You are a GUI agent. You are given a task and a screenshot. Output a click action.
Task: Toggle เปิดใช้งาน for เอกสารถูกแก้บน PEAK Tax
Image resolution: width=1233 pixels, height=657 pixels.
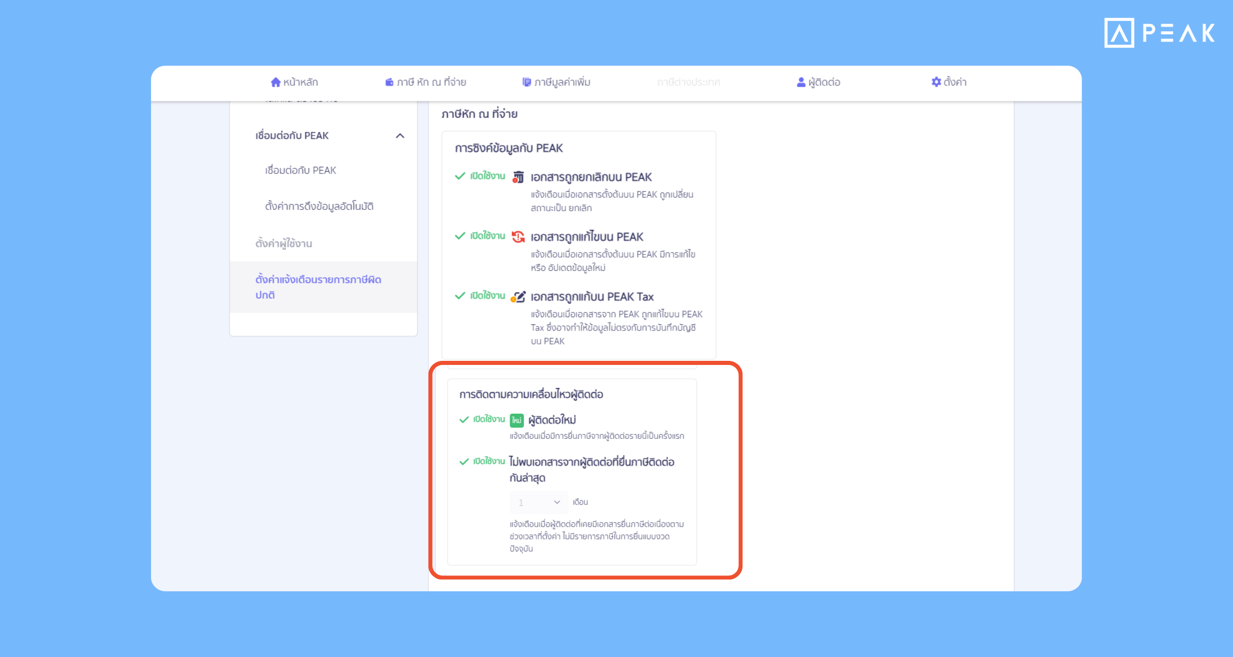click(x=480, y=296)
